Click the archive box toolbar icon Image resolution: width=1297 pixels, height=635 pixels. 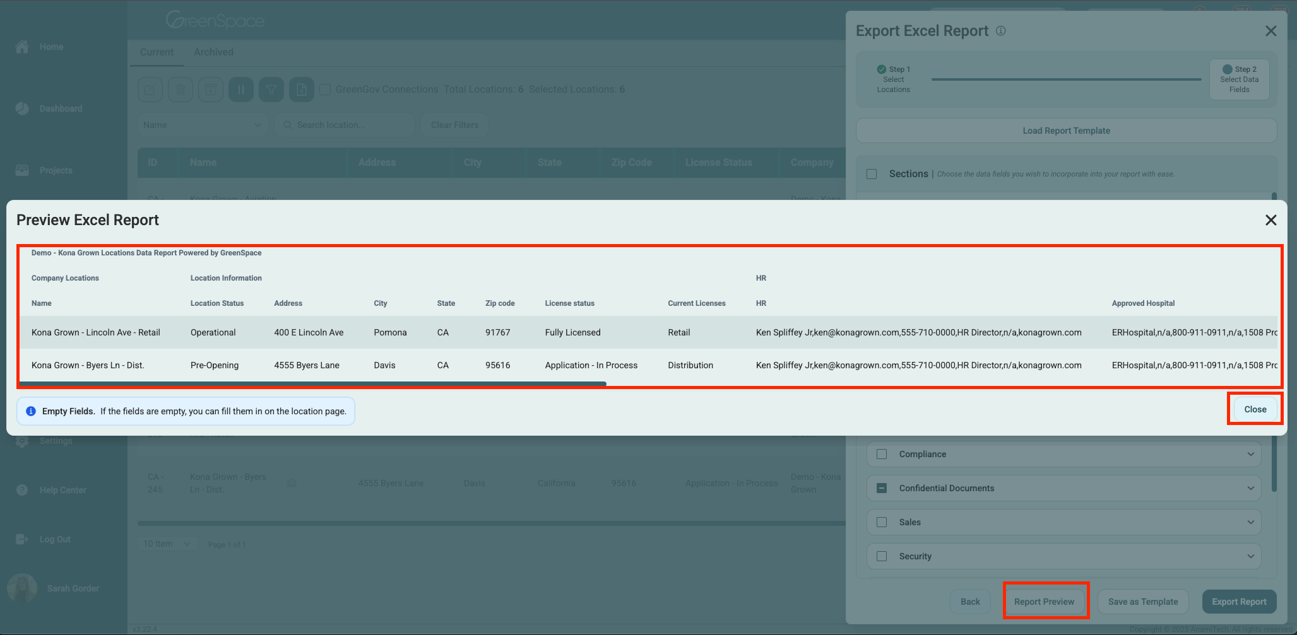(x=211, y=90)
